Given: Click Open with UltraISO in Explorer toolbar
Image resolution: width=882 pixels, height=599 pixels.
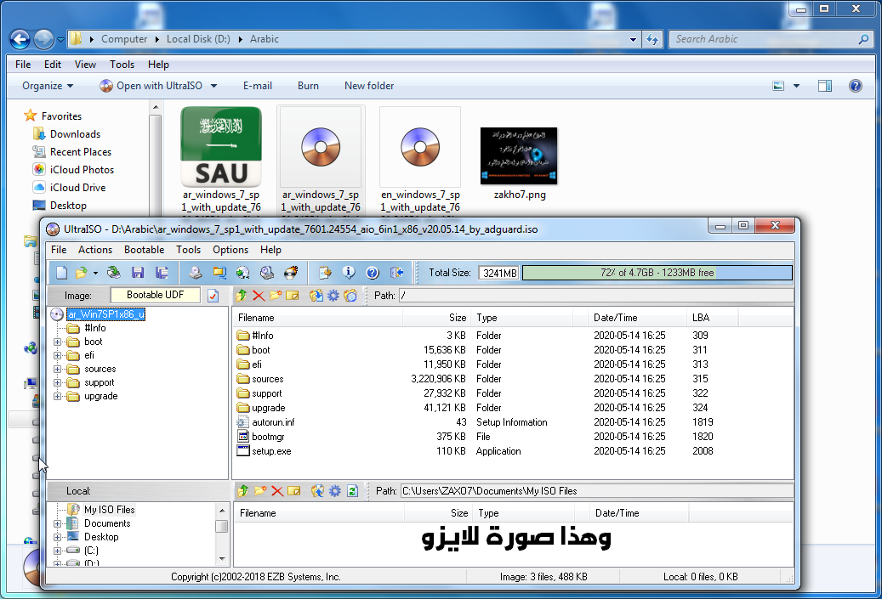Looking at the screenshot, I should click(x=153, y=86).
